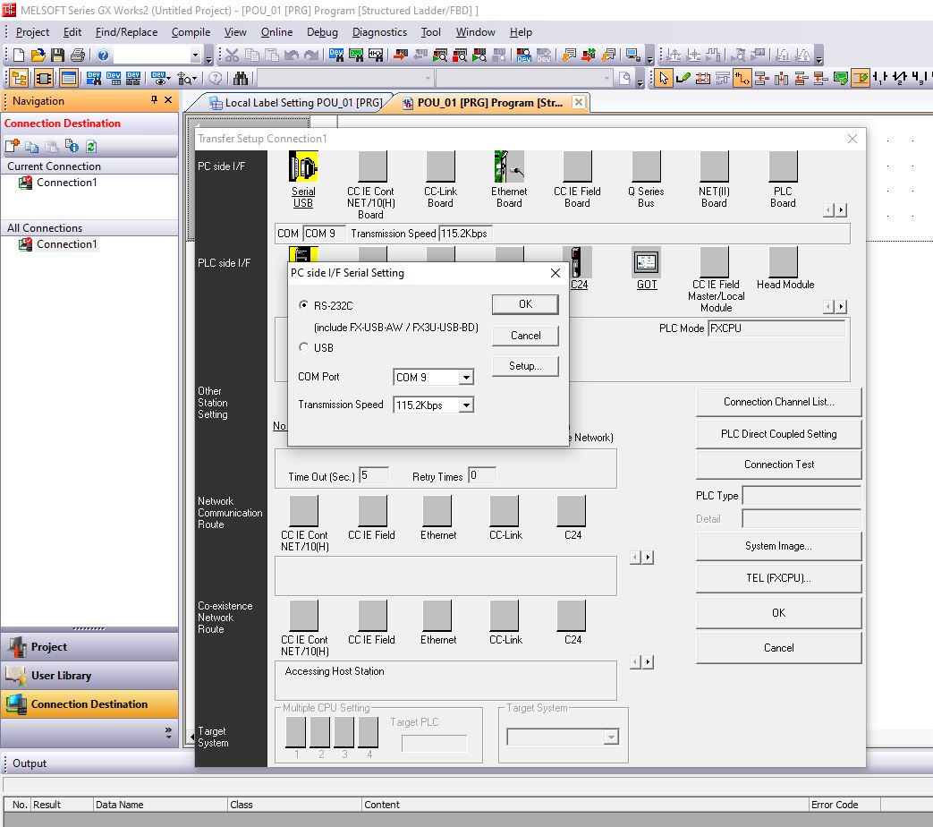Click the Output window list icon
933x827 pixels.
coord(68,78)
